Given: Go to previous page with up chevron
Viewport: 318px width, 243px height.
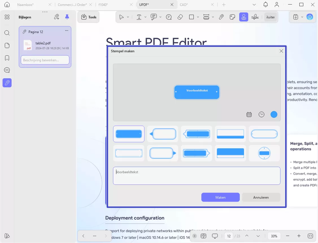Looking at the screenshot, I should [x=247, y=236].
